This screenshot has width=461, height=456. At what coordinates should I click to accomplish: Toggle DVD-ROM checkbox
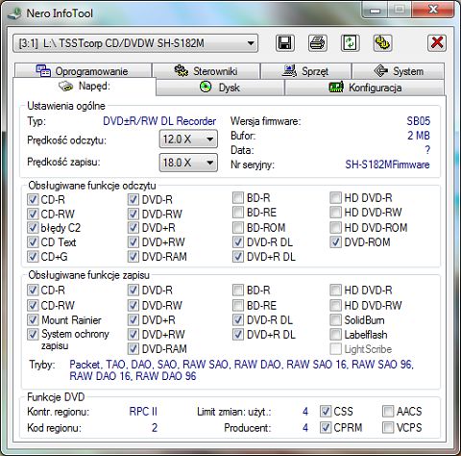[x=335, y=242]
